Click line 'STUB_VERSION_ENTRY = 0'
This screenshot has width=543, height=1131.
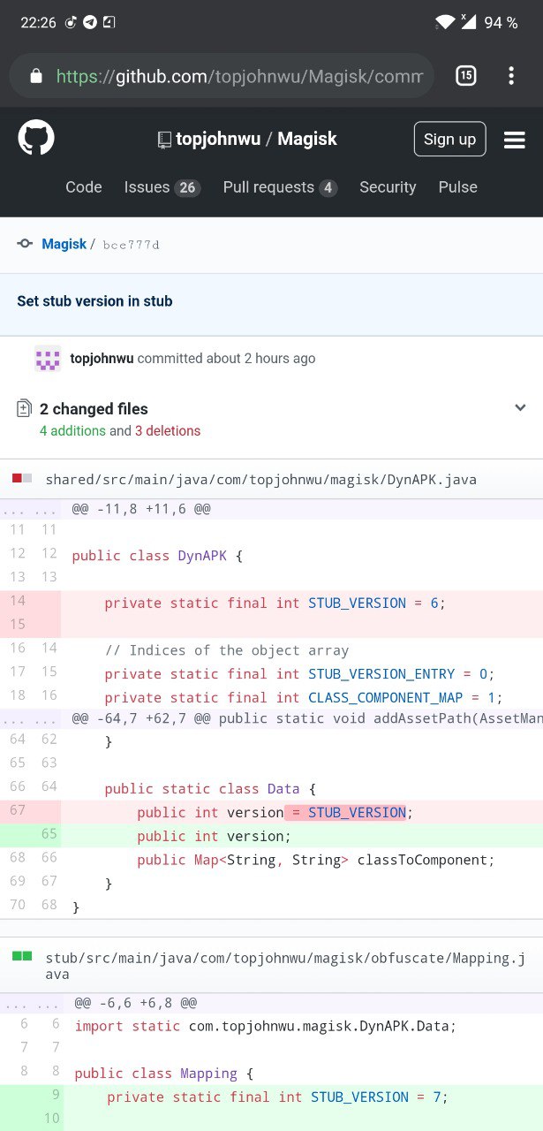pyautogui.click(x=299, y=674)
